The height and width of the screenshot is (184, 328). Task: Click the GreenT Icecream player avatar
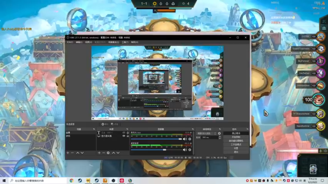321,49
